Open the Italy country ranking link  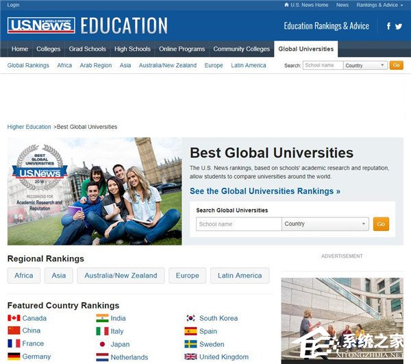tap(117, 331)
